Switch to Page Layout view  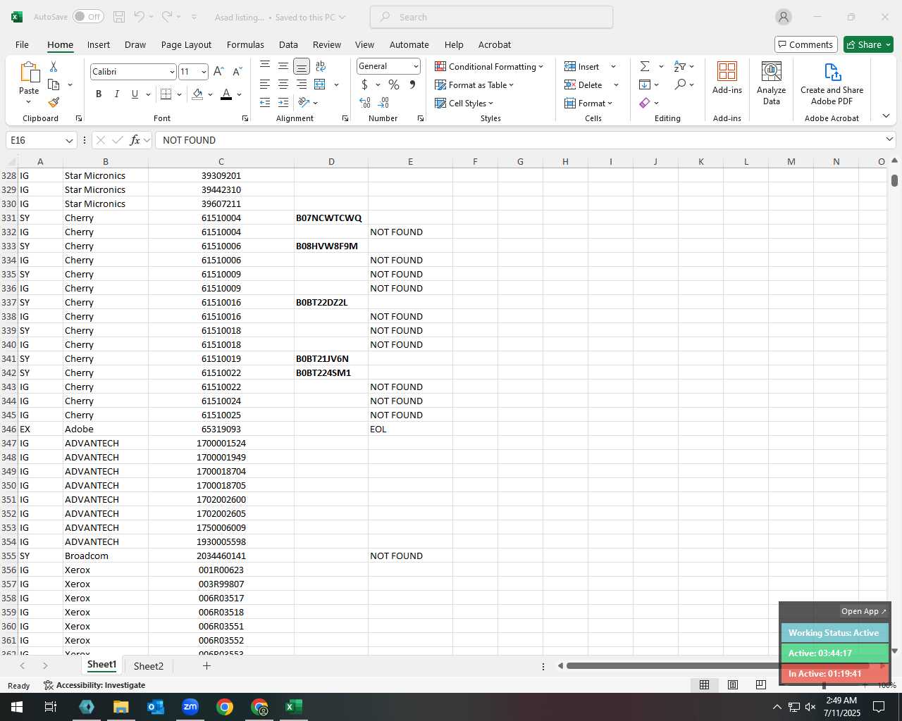(733, 685)
